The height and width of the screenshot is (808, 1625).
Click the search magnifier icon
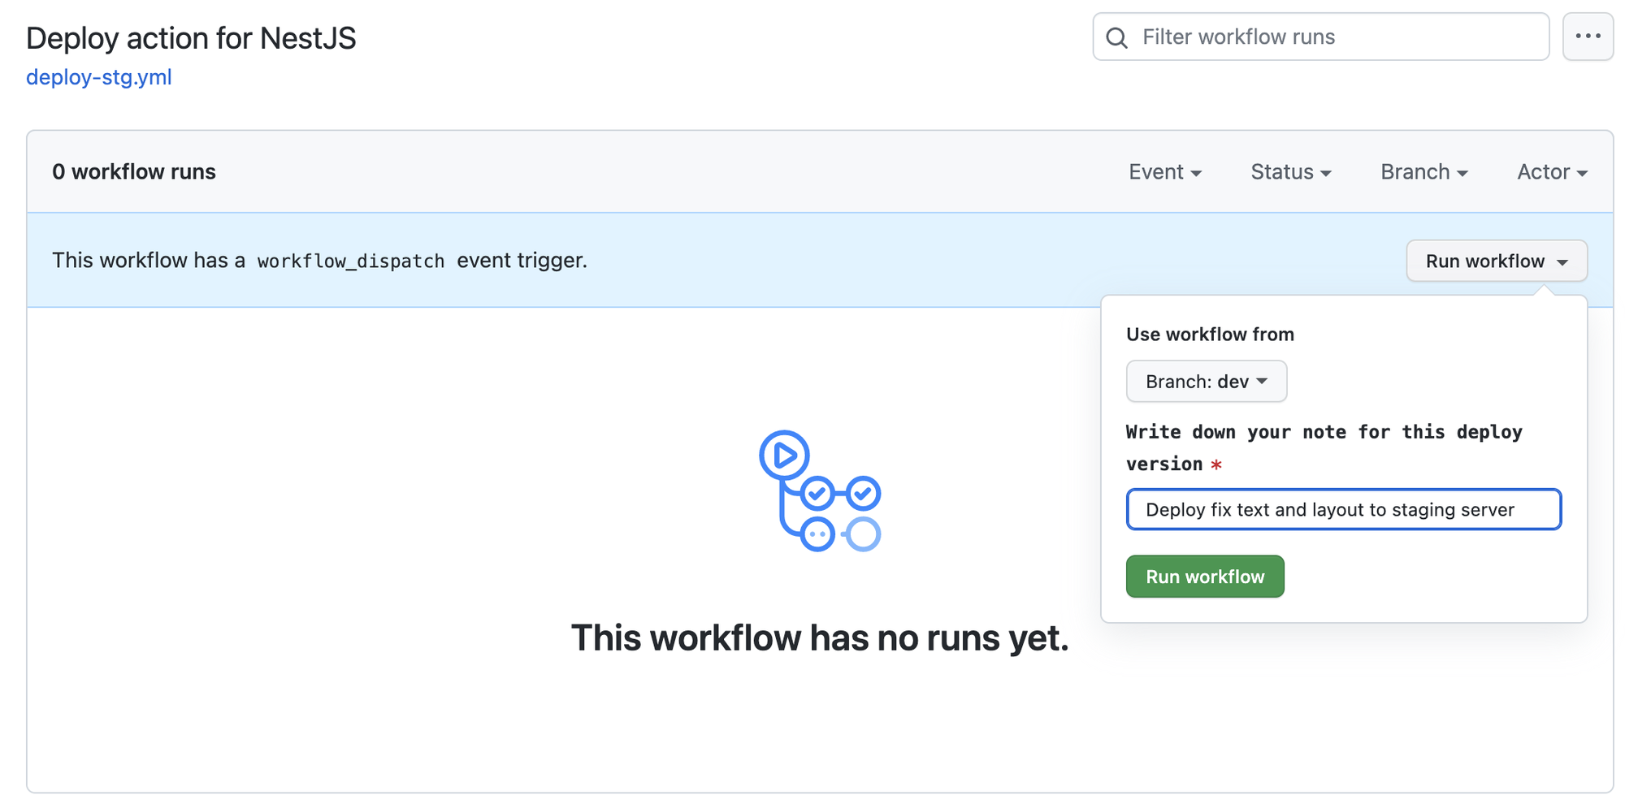coord(1116,37)
